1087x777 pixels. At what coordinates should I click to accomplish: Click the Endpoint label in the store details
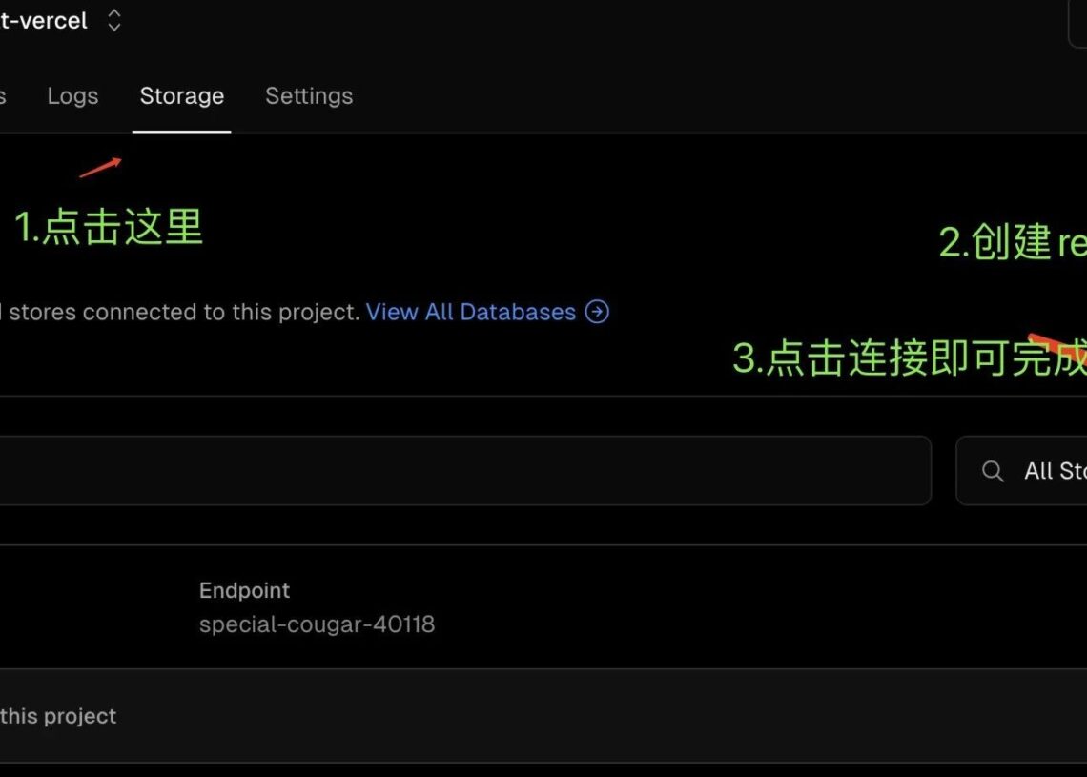point(244,590)
